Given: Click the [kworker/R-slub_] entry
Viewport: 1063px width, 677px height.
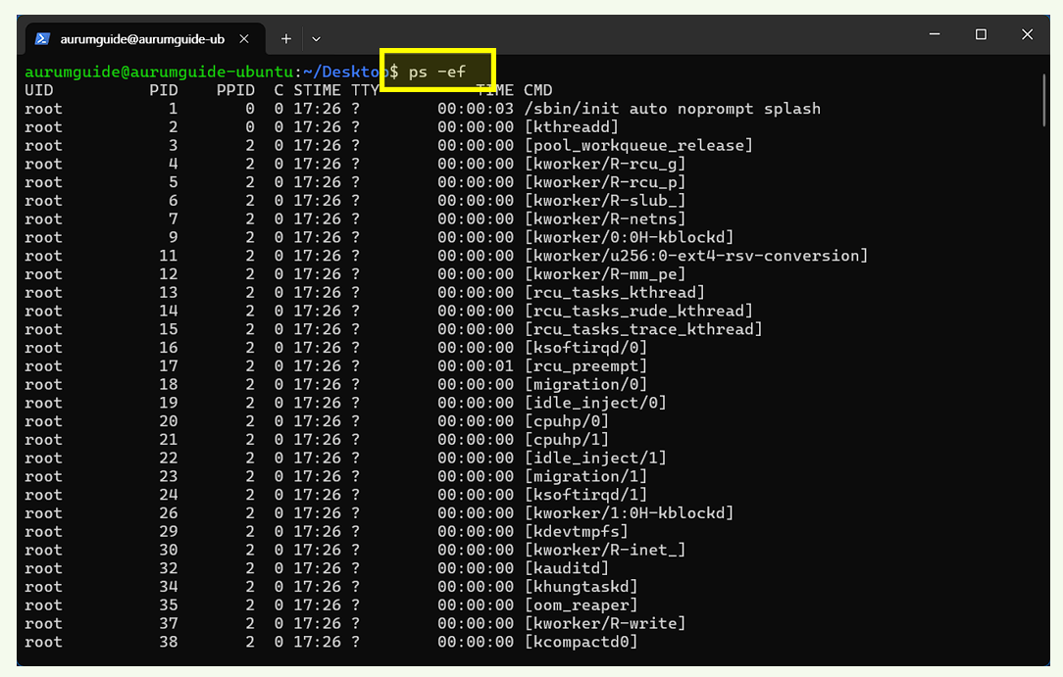Looking at the screenshot, I should 605,201.
